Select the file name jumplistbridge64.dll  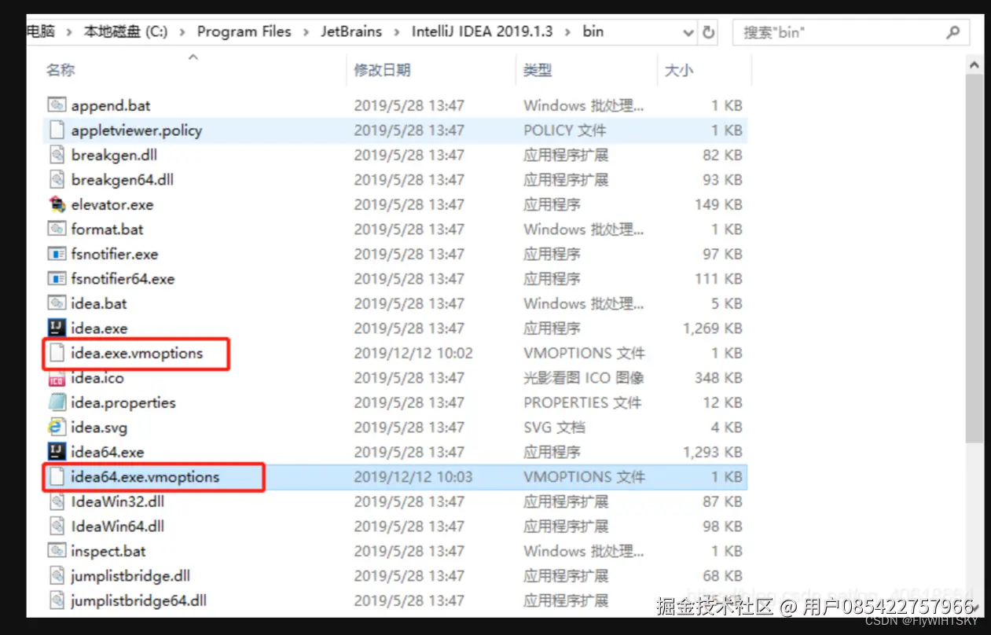click(139, 600)
